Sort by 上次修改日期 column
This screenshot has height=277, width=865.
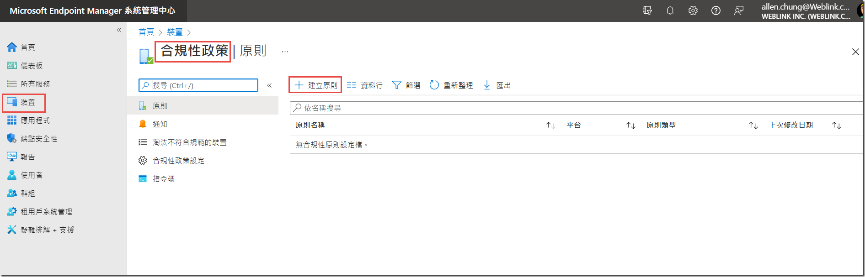(x=836, y=125)
